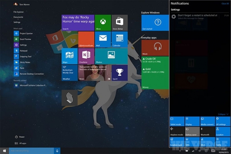Open the Money tile showing Crude Oil

pos(155,73)
